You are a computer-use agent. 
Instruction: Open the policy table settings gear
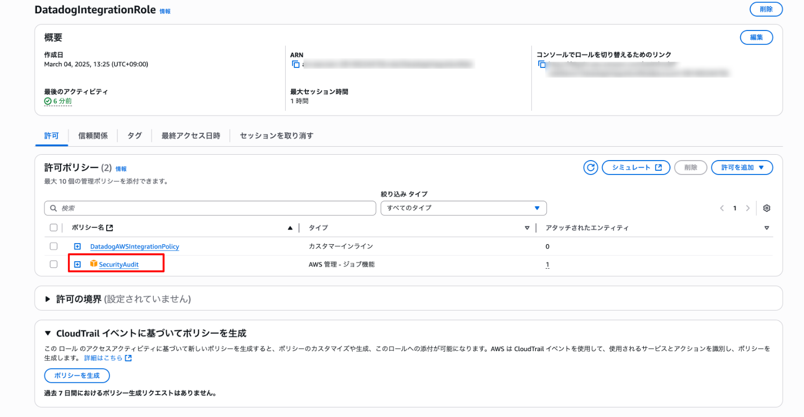[766, 208]
